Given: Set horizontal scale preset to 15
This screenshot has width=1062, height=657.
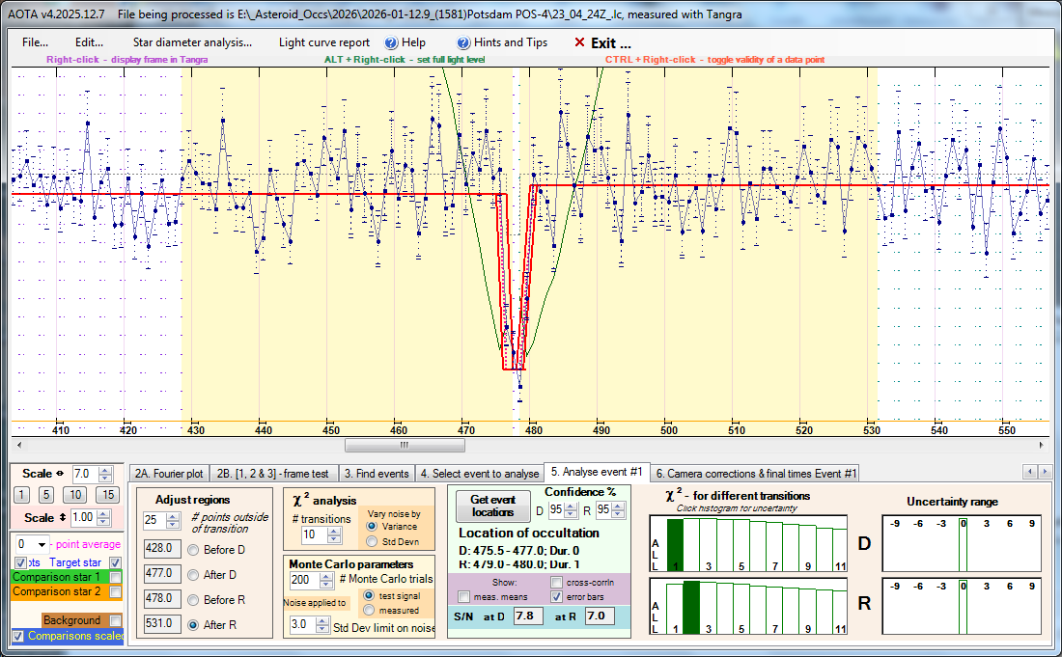Looking at the screenshot, I should tap(108, 495).
